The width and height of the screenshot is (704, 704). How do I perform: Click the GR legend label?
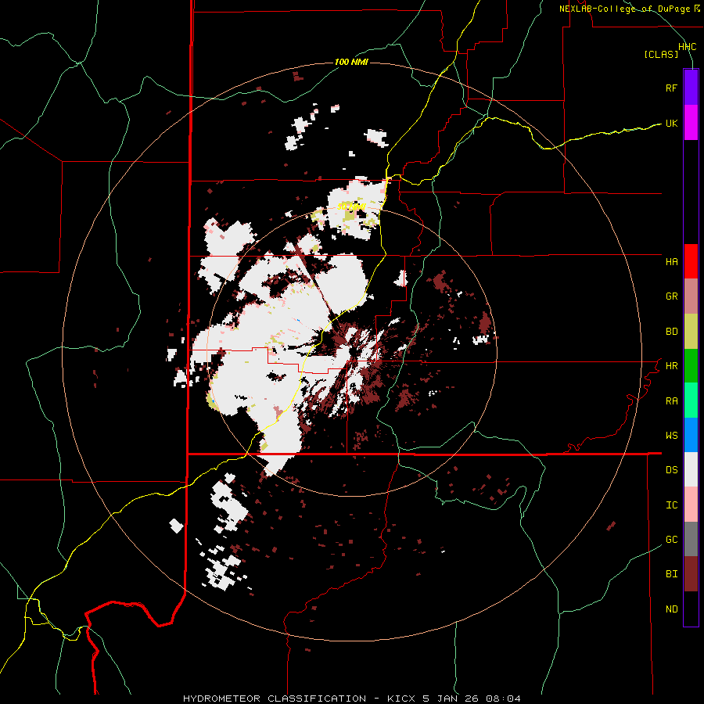671,296
